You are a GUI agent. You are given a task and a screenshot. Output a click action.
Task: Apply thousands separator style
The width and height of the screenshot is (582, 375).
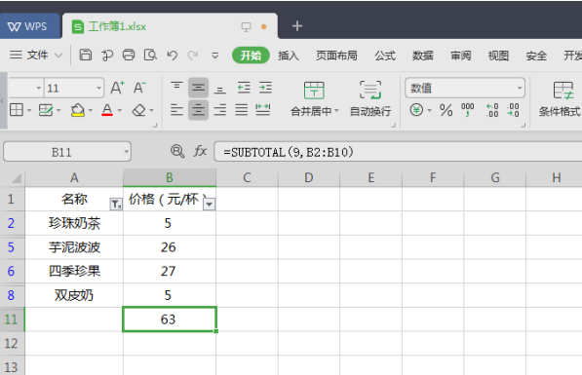click(x=467, y=110)
